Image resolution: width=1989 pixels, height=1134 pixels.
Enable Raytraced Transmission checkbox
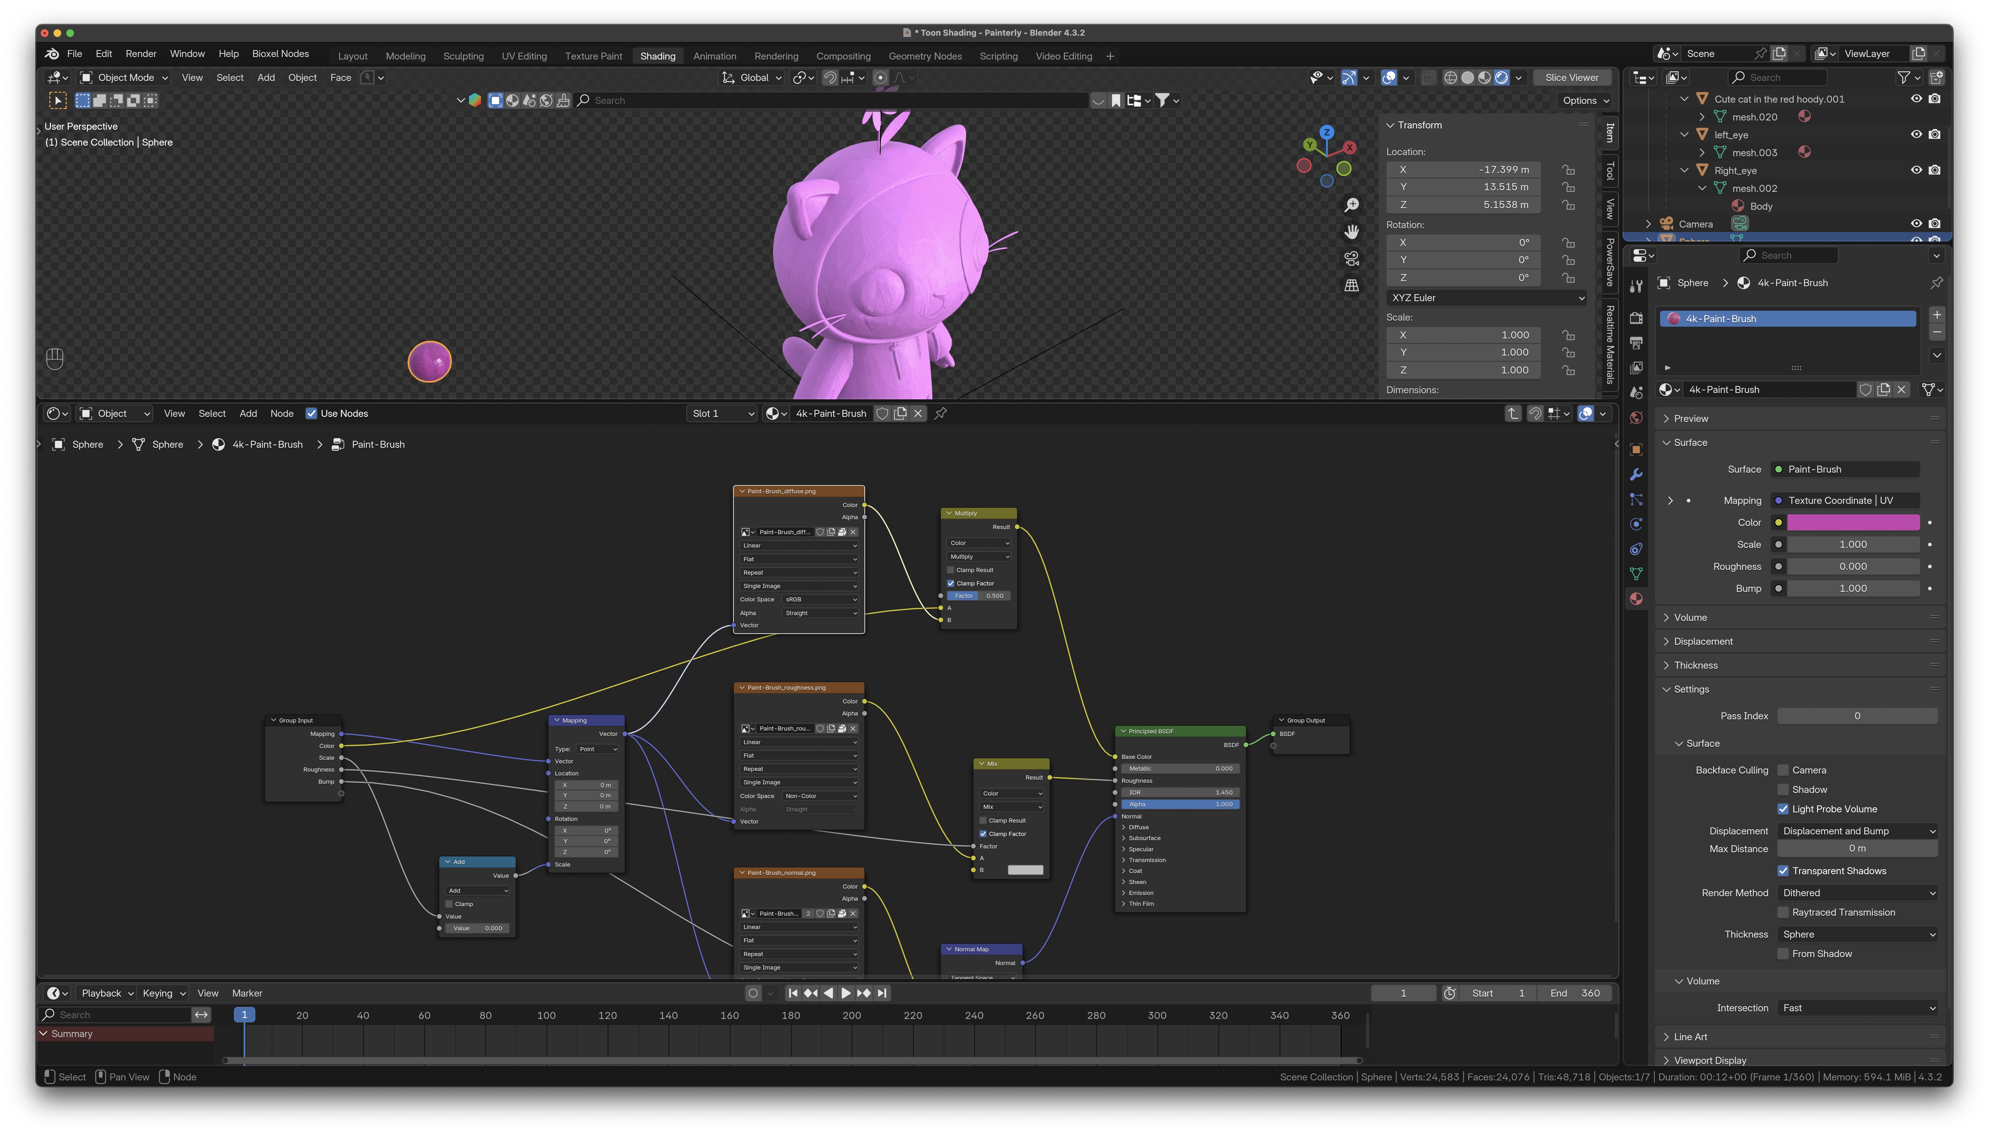tap(1783, 913)
